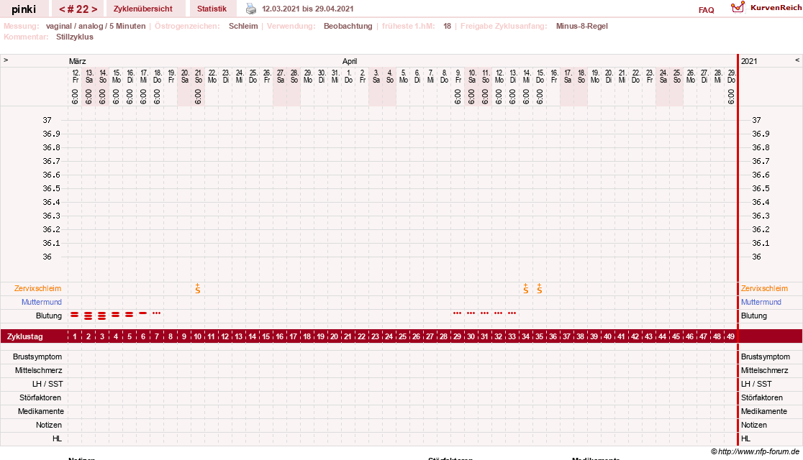Open the Zyklenübersicht tab

143,9
